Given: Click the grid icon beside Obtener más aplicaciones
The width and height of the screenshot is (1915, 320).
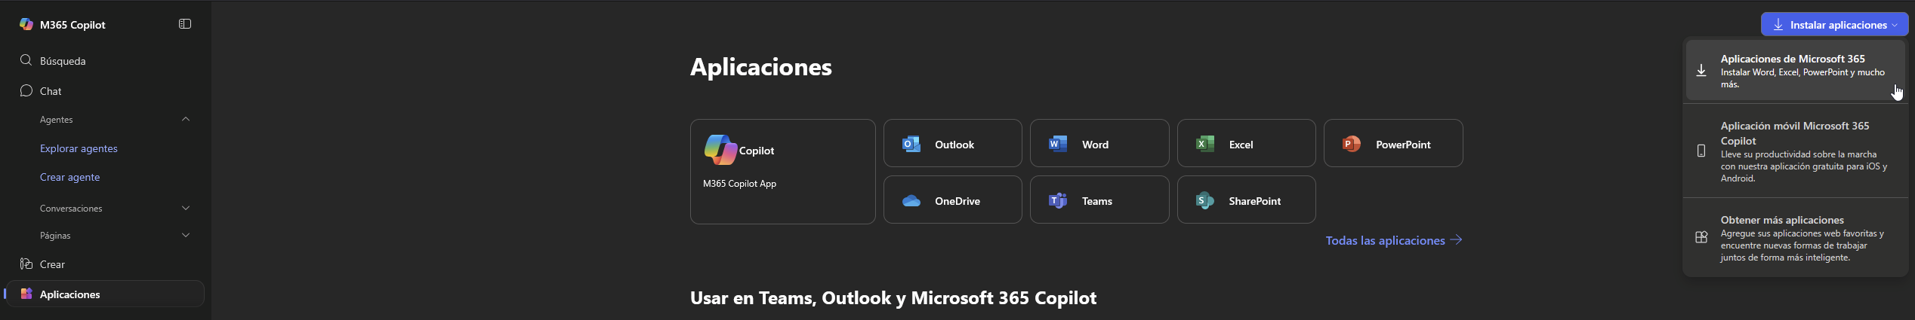Looking at the screenshot, I should 1701,237.
